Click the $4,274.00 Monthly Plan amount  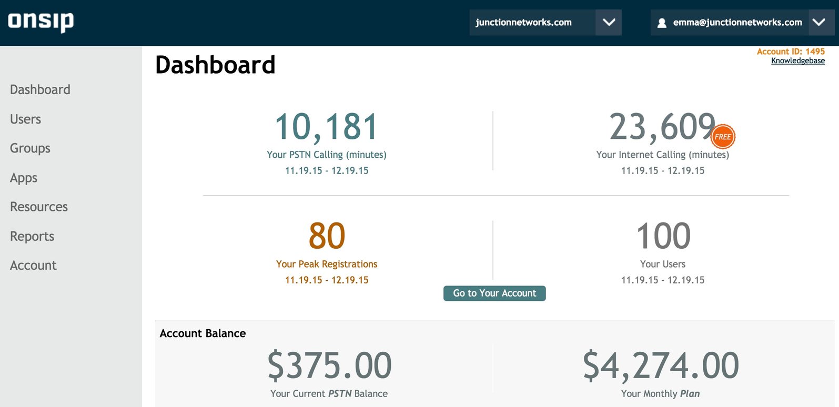point(661,365)
